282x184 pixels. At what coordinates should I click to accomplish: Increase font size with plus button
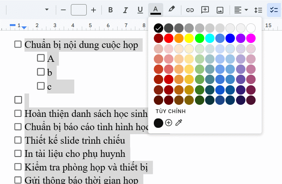[93, 10]
